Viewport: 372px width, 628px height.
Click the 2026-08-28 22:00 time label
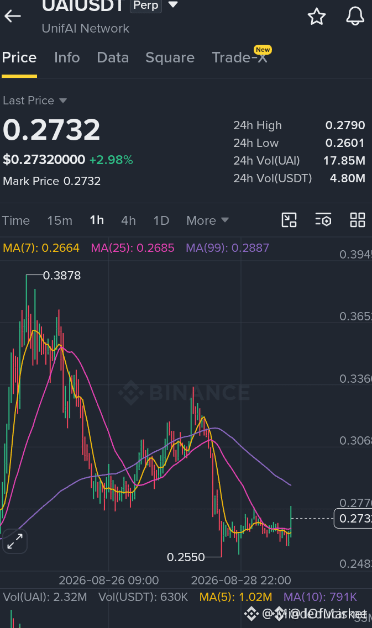pos(241,580)
